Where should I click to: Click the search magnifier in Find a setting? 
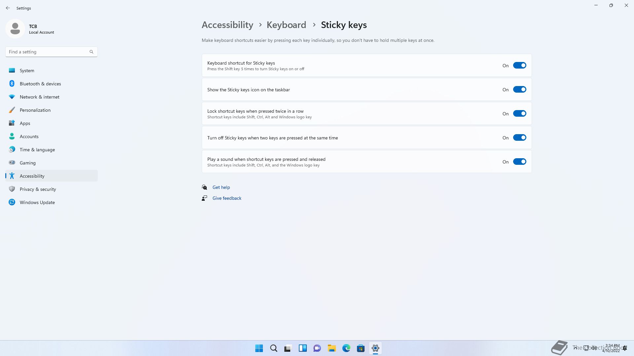point(91,52)
